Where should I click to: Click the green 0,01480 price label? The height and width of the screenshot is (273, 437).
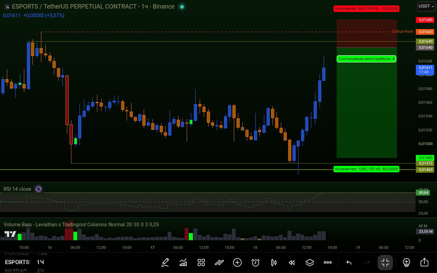click(x=425, y=158)
